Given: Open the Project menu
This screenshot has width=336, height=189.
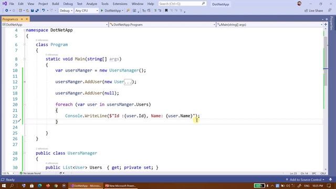Looking at the screenshot, I should point(43,4).
